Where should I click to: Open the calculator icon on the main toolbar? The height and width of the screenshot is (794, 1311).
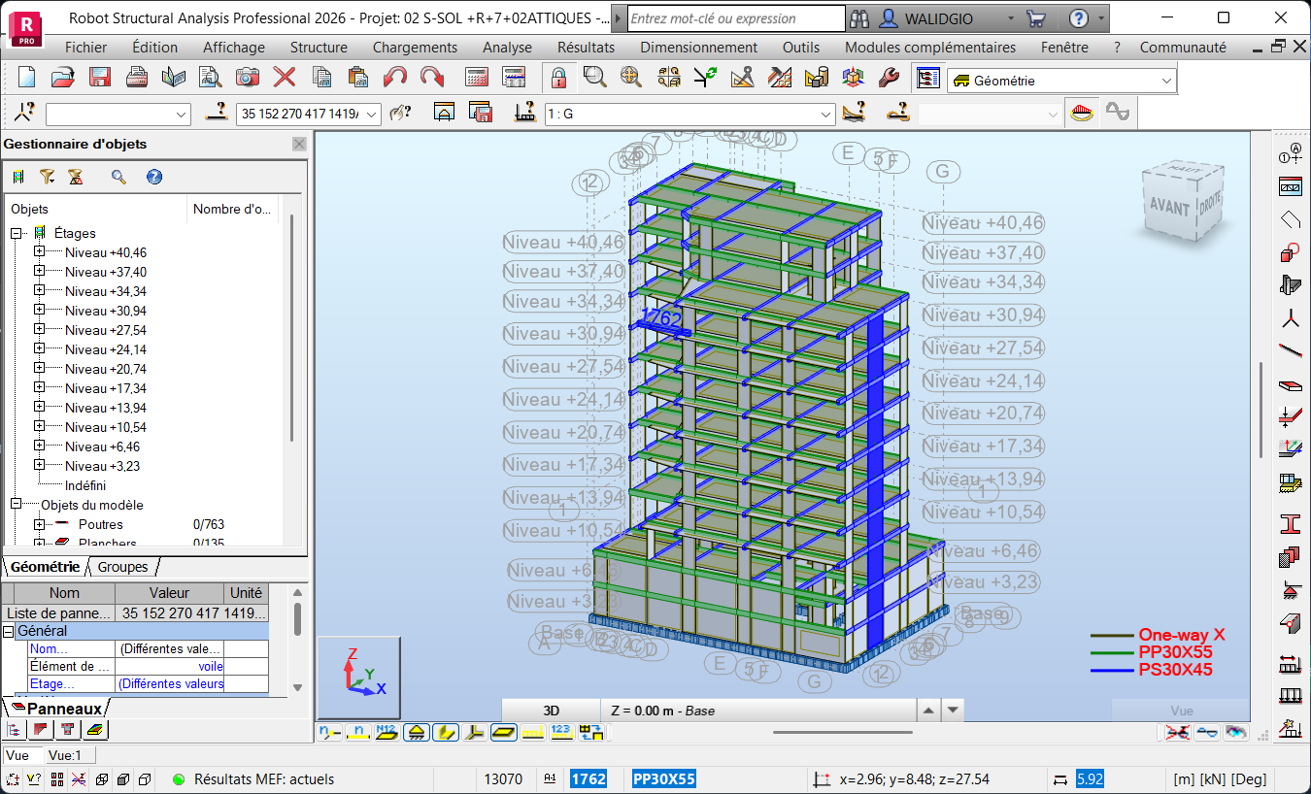point(477,77)
